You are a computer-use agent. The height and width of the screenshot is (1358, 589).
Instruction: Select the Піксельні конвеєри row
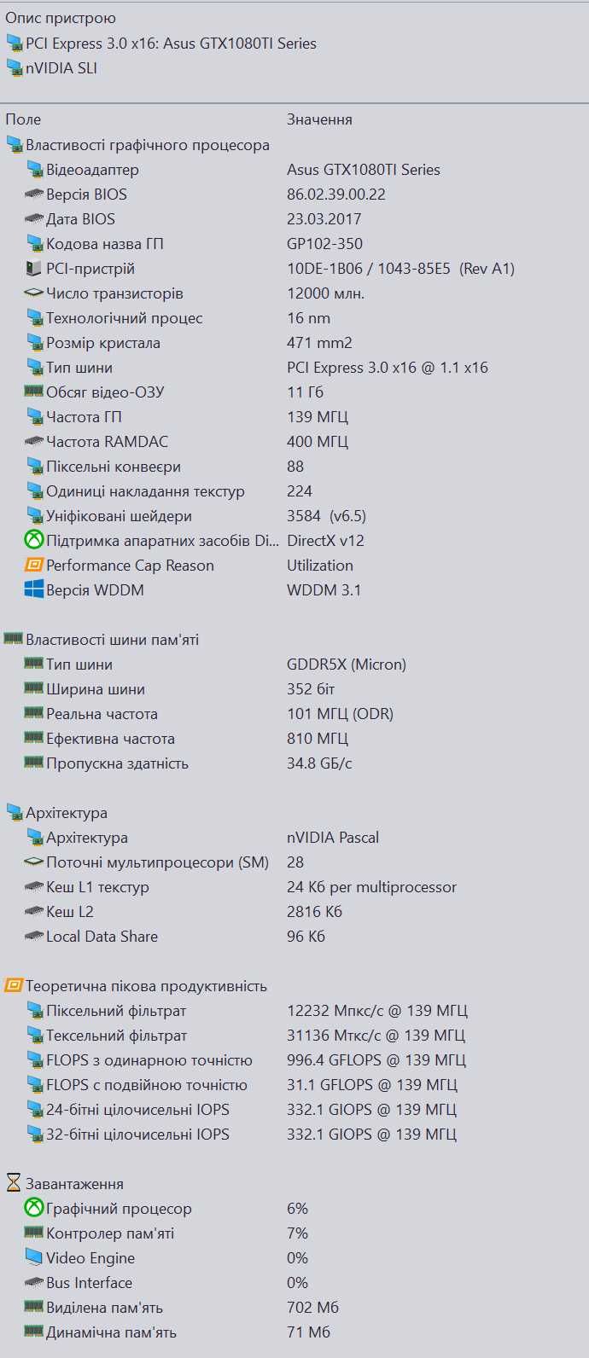294,467
